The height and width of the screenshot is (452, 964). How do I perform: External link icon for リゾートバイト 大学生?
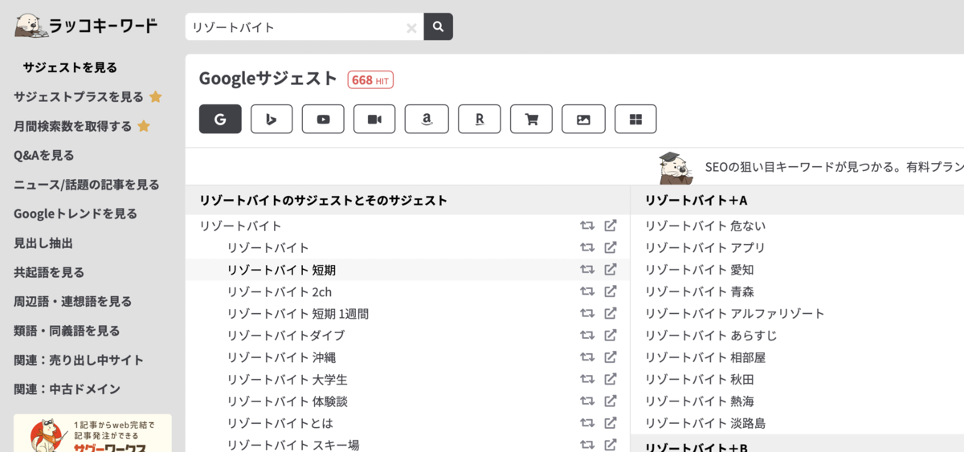[611, 379]
